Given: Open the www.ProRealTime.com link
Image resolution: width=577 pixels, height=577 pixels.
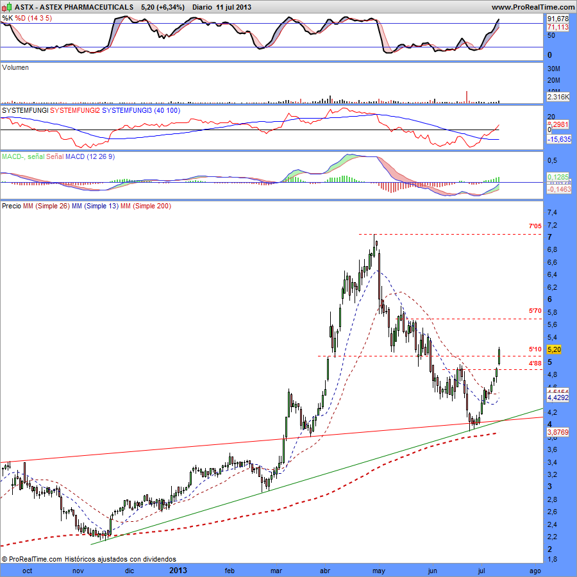Looking at the screenshot, I should [533, 7].
